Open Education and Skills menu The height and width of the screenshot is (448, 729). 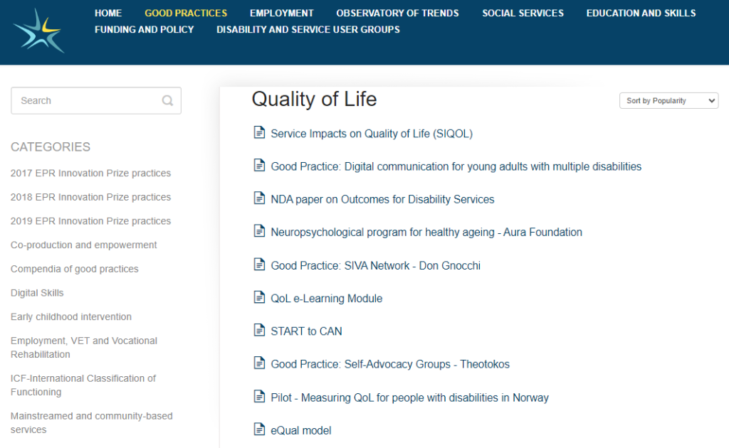pyautogui.click(x=641, y=13)
